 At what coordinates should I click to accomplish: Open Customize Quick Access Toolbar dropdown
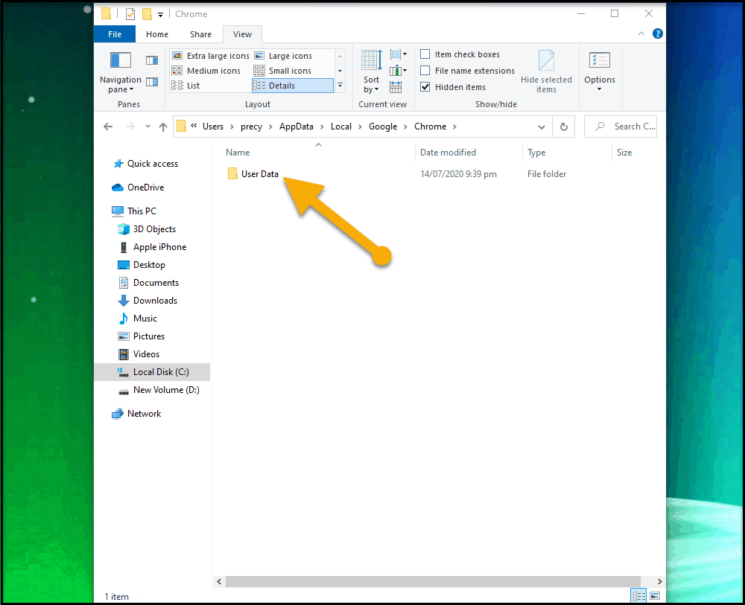click(x=161, y=15)
